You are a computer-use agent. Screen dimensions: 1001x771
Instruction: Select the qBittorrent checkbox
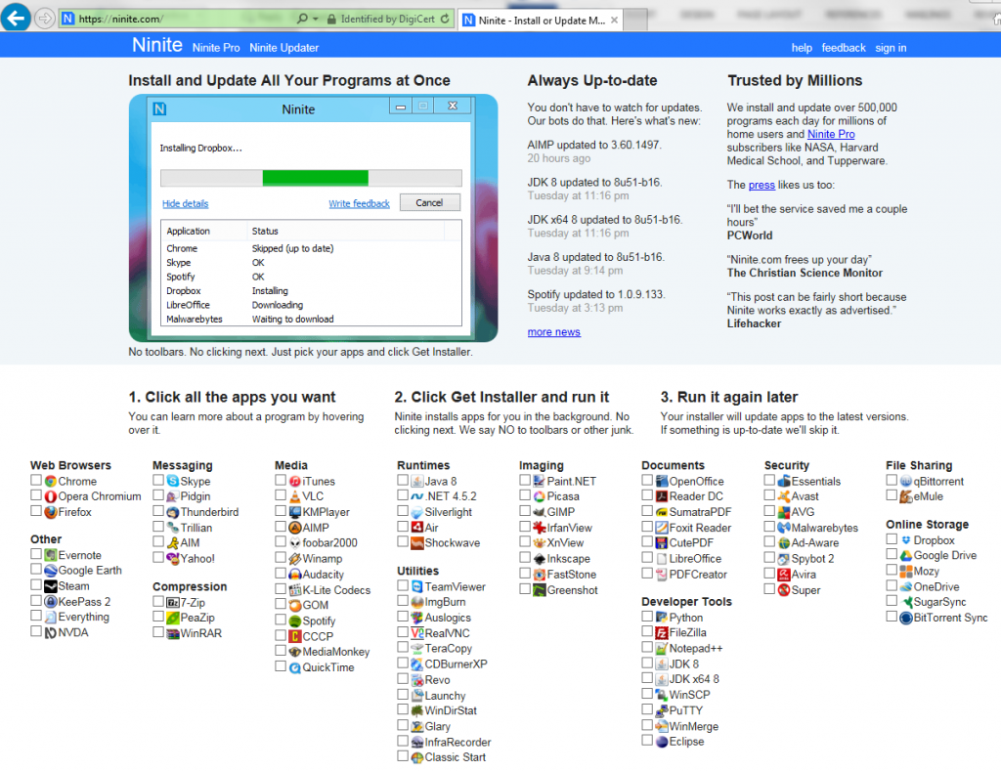[x=892, y=480]
